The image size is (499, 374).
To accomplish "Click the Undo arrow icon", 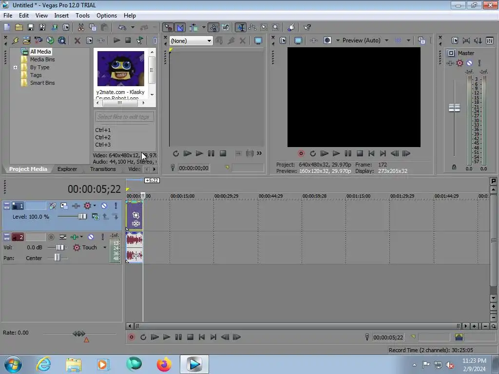I will (x=122, y=27).
